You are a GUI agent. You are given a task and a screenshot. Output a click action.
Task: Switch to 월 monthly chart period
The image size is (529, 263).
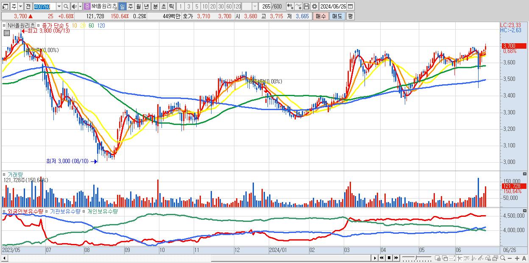tap(138, 6)
